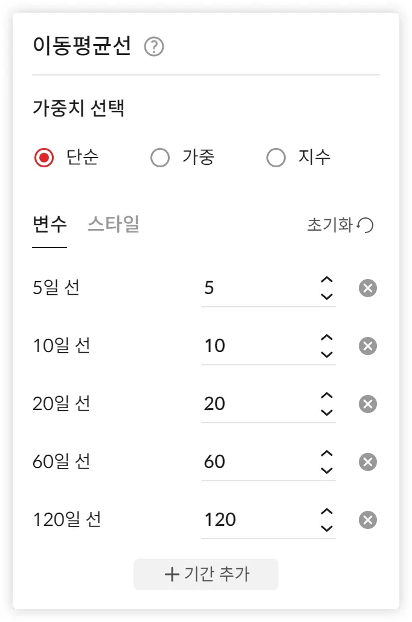
Task: Click the 기간 추가 button
Action: (x=206, y=574)
